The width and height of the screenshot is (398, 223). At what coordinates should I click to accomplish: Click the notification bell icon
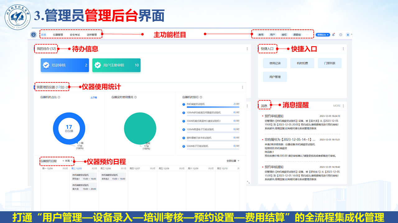click(x=333, y=35)
